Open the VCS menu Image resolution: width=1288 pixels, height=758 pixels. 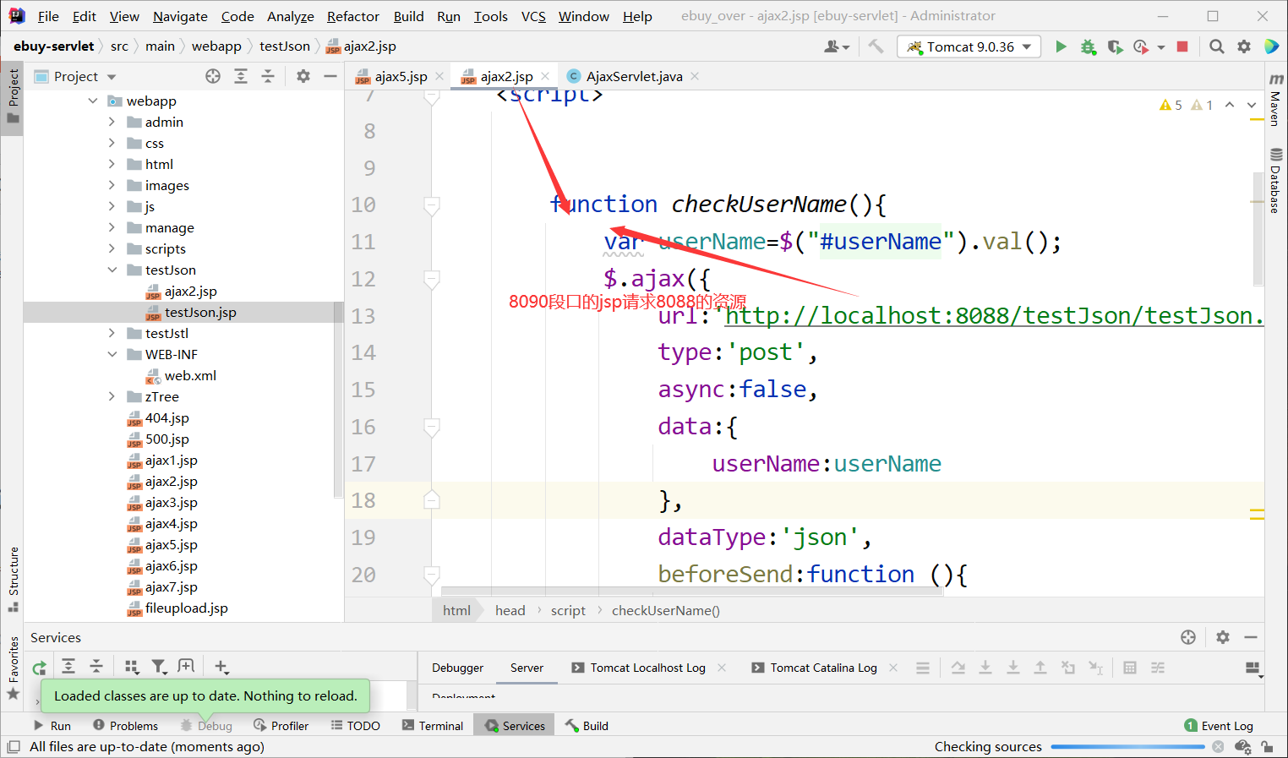[x=533, y=16]
